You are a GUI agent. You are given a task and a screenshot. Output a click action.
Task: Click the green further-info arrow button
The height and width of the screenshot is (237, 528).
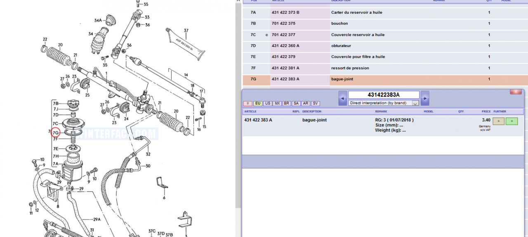click(x=511, y=121)
